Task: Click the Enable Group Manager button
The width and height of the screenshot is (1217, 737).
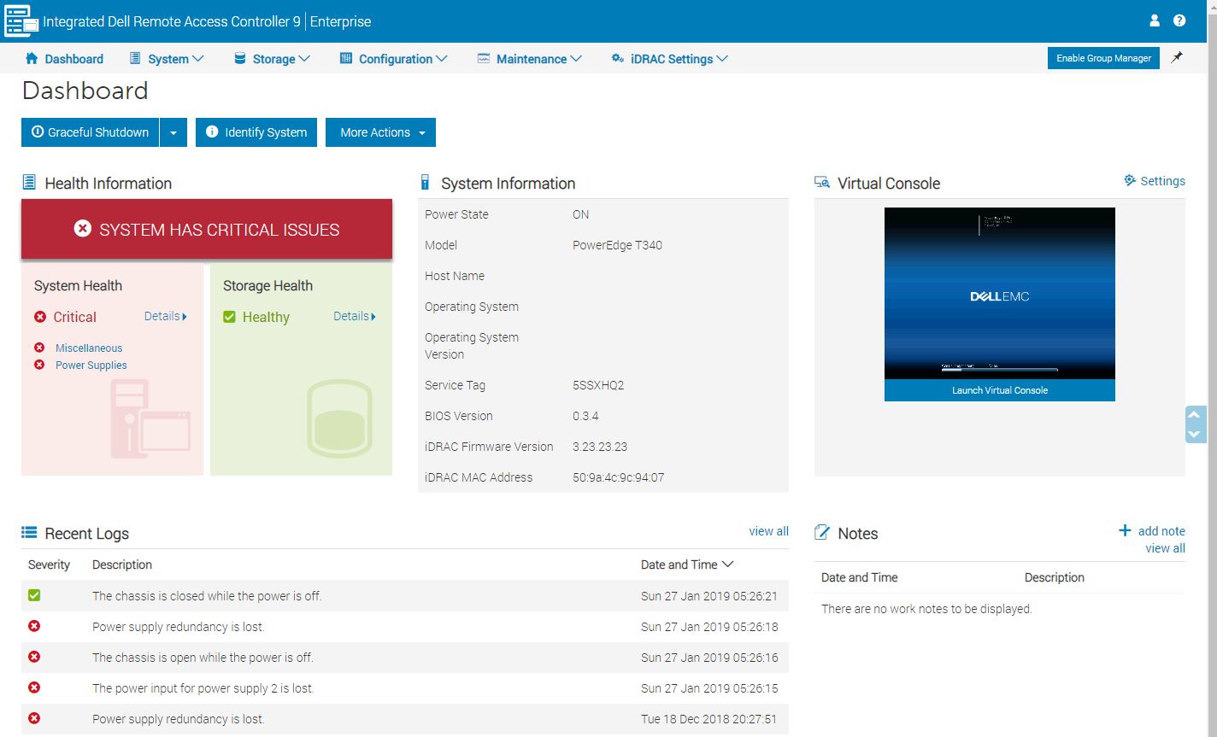Action: pyautogui.click(x=1103, y=58)
